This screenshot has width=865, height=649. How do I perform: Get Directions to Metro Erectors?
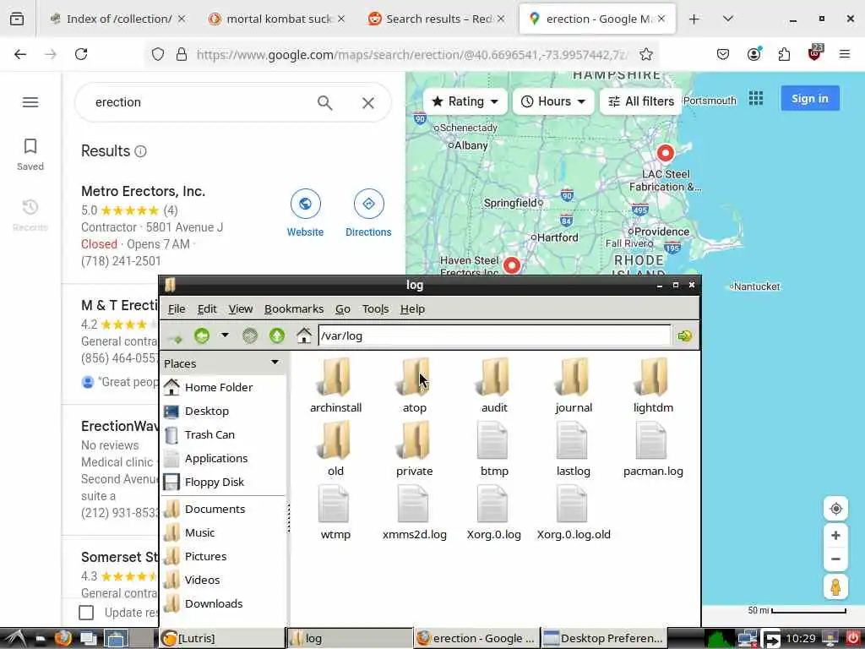[x=368, y=213]
